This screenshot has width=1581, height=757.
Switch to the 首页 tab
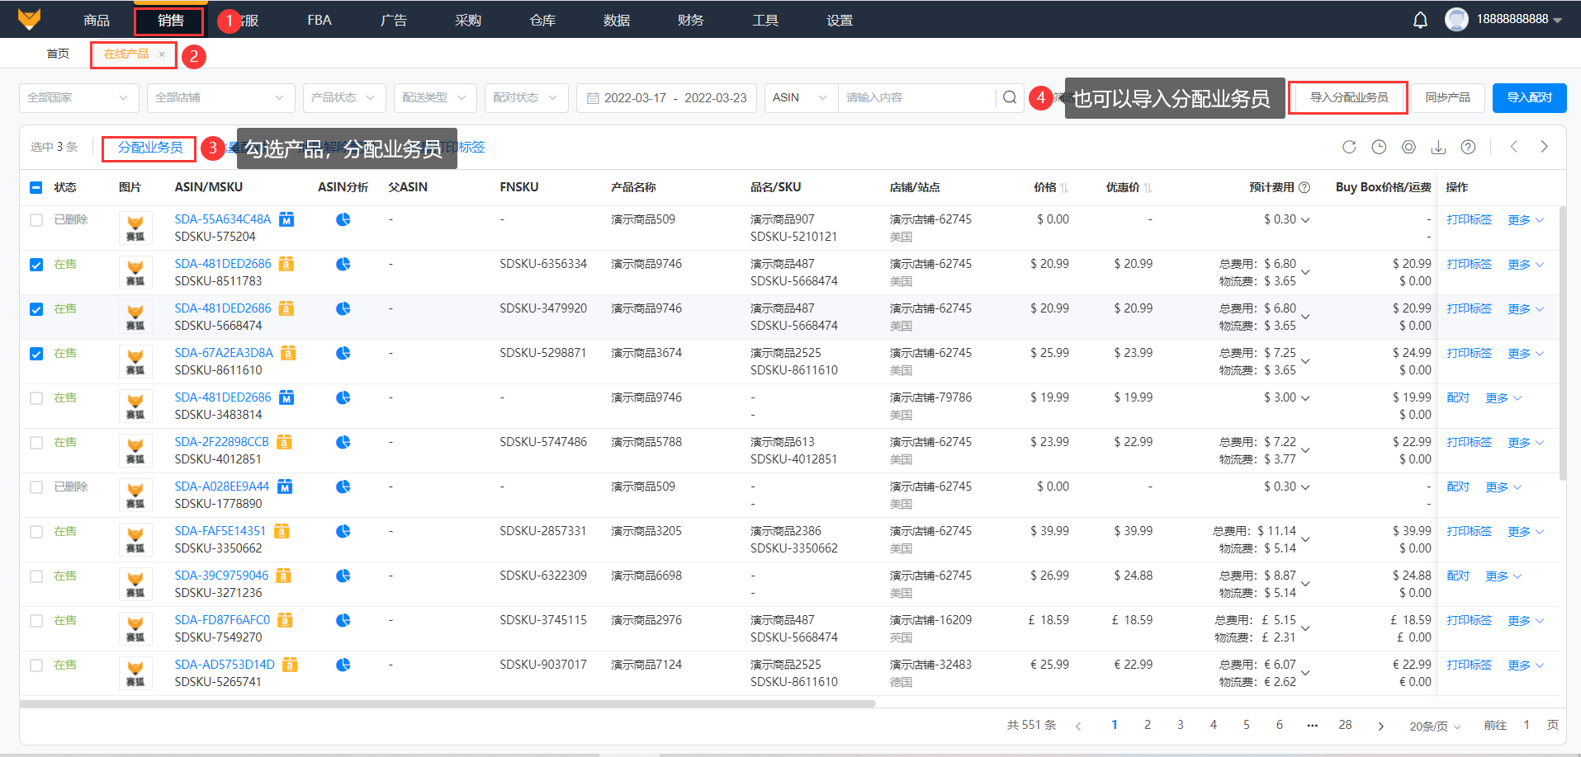point(58,54)
